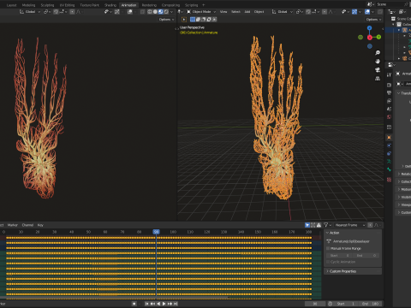Open the Scene properties tab icon
The image size is (411, 308).
[389, 109]
